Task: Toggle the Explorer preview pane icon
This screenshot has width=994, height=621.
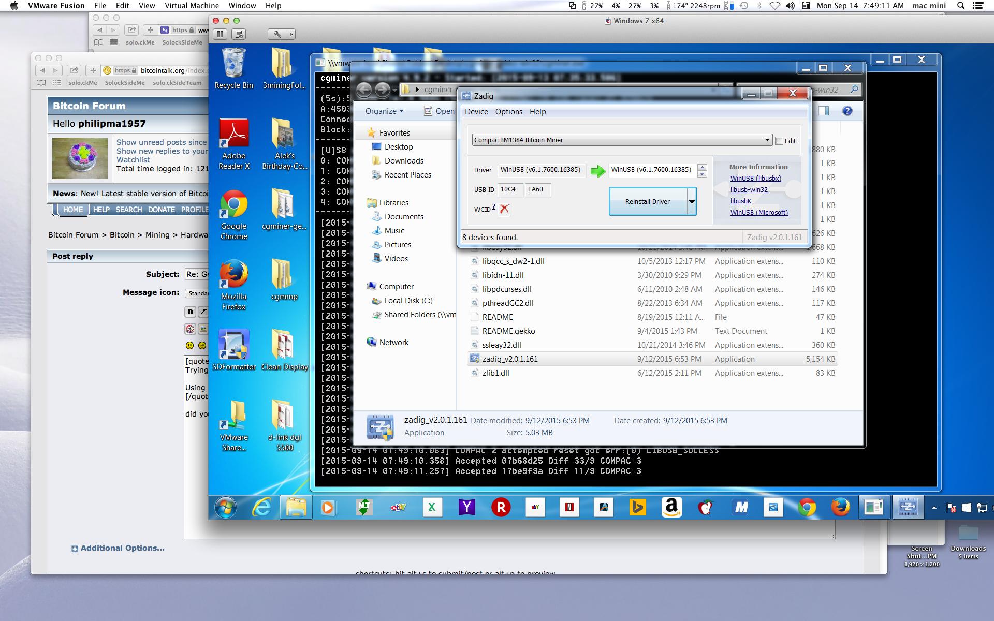Action: pos(824,111)
